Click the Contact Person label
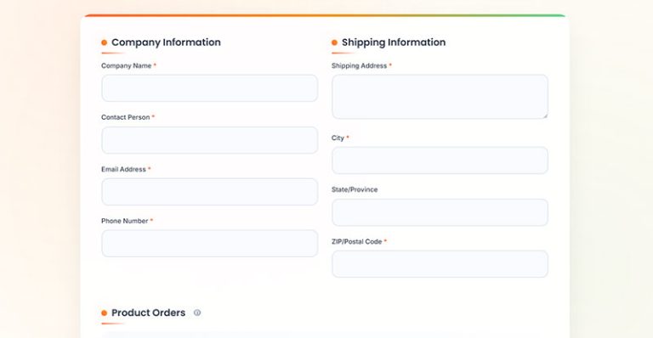The image size is (653, 338). click(125, 117)
